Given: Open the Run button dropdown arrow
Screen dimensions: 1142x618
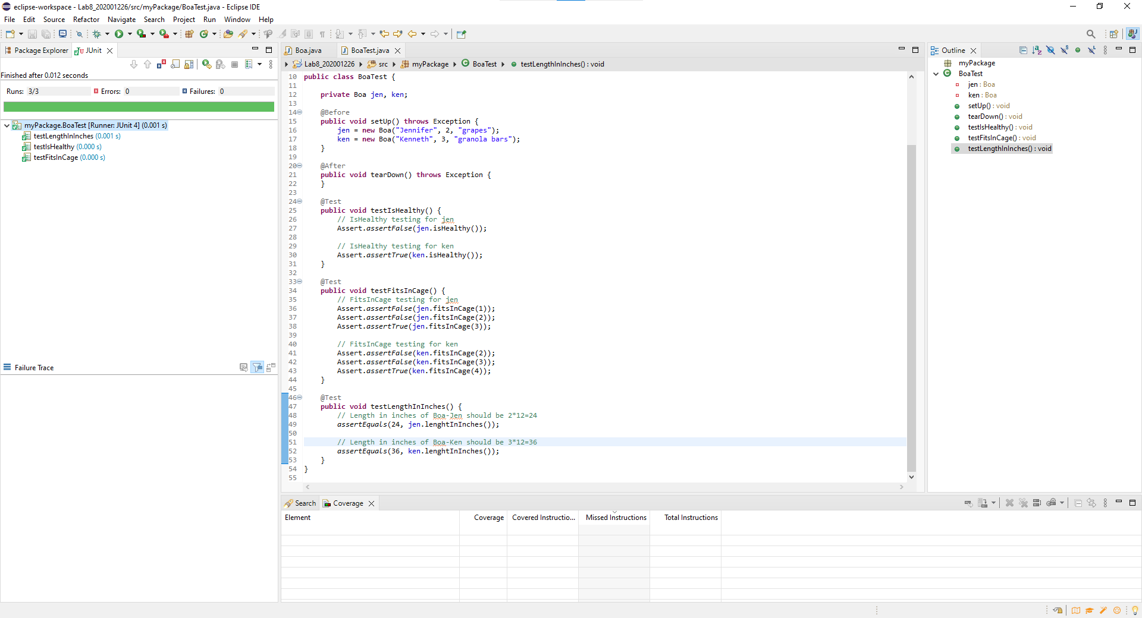Looking at the screenshot, I should [x=130, y=34].
